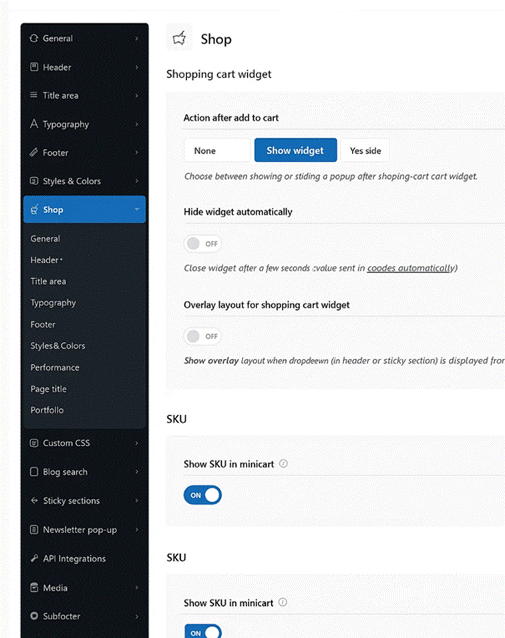Click the Show widget button
The height and width of the screenshot is (638, 505).
pyautogui.click(x=295, y=150)
